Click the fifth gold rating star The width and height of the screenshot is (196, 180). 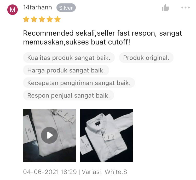click(57, 19)
